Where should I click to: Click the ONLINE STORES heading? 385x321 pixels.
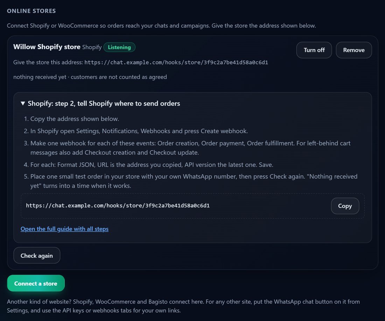31,11
